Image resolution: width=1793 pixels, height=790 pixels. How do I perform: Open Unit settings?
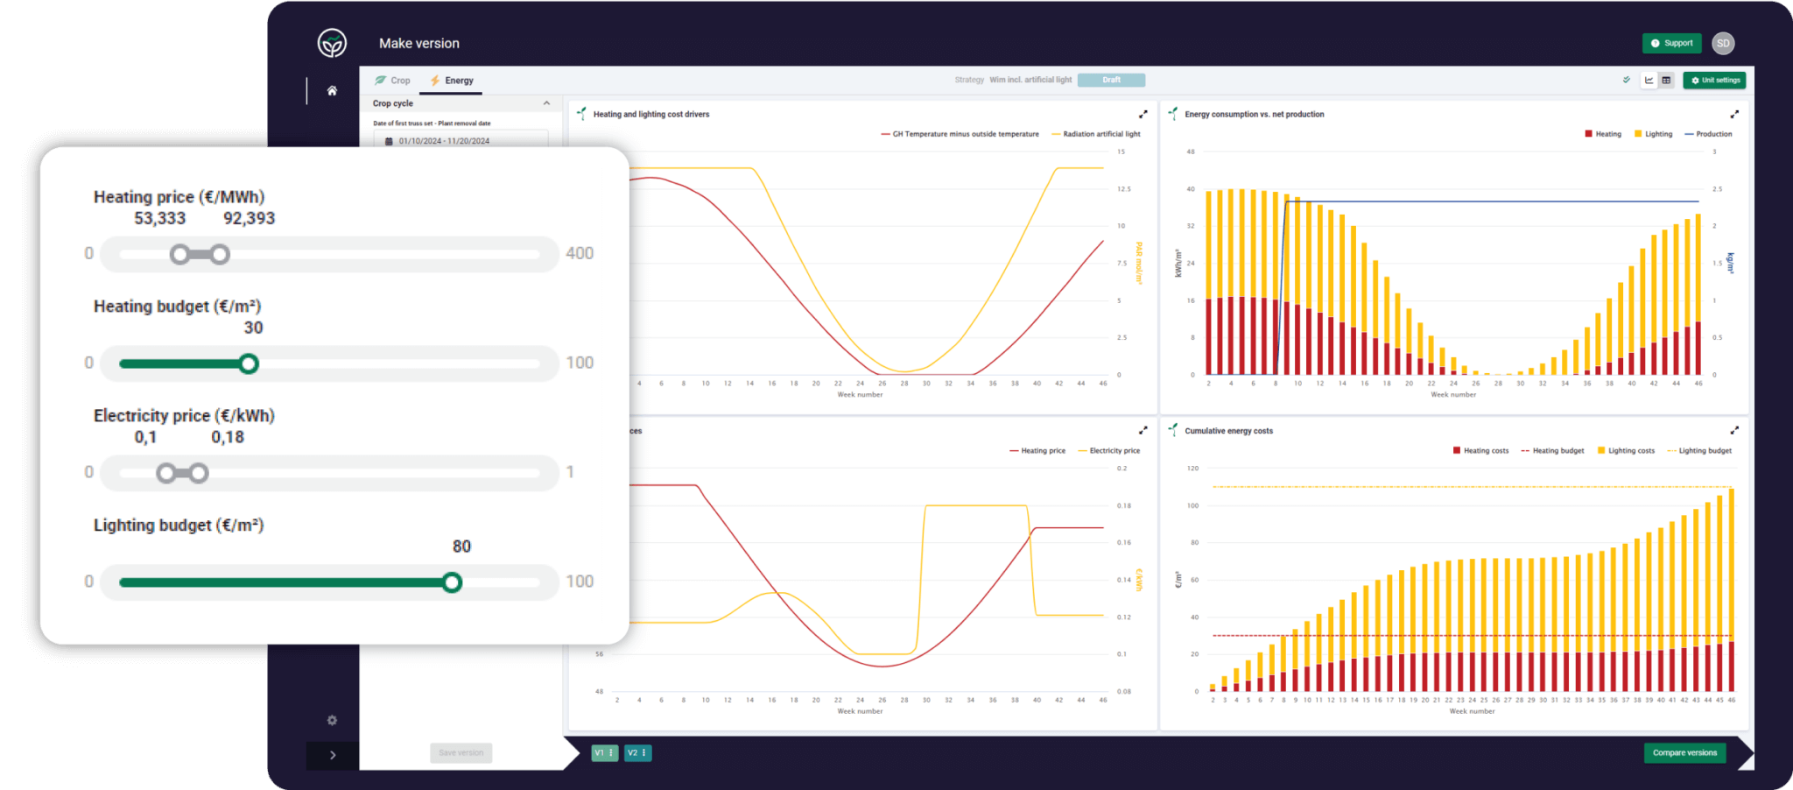[x=1714, y=81]
